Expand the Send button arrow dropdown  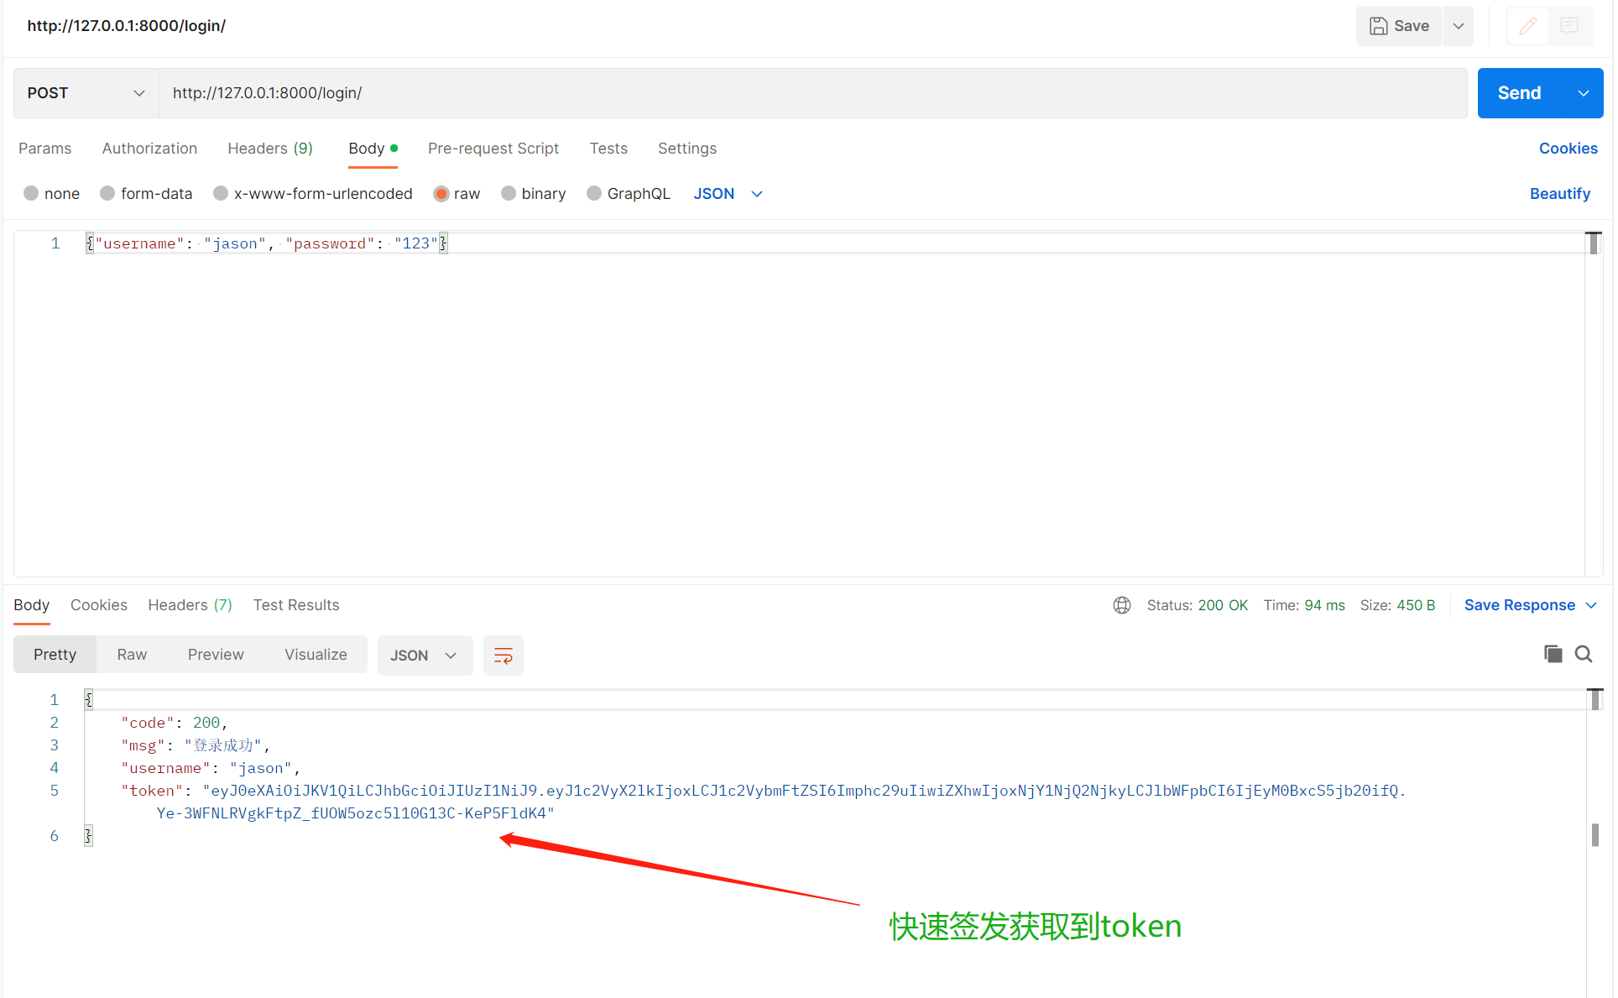click(1584, 93)
